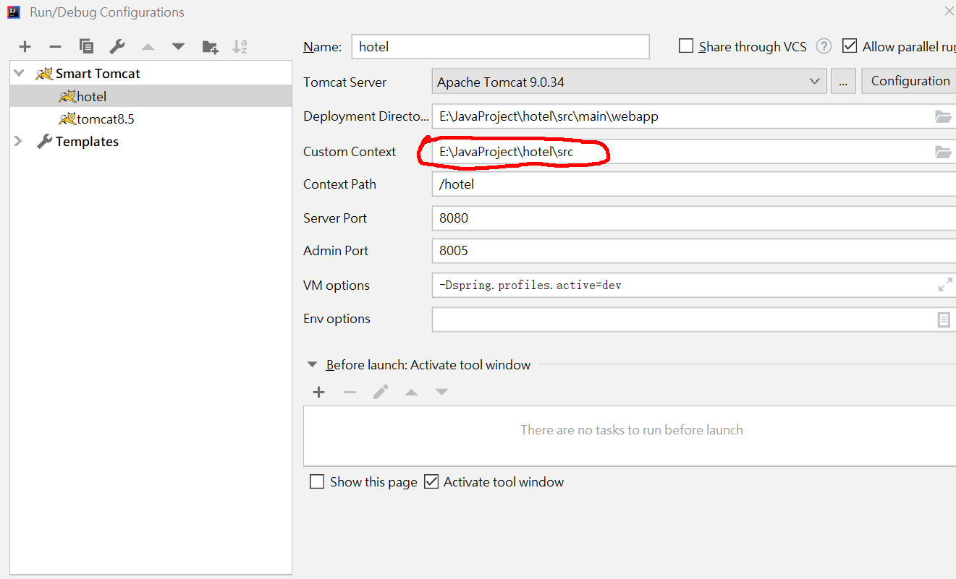This screenshot has width=956, height=579.
Task: Move configuration up in the toolbar
Action: click(148, 47)
